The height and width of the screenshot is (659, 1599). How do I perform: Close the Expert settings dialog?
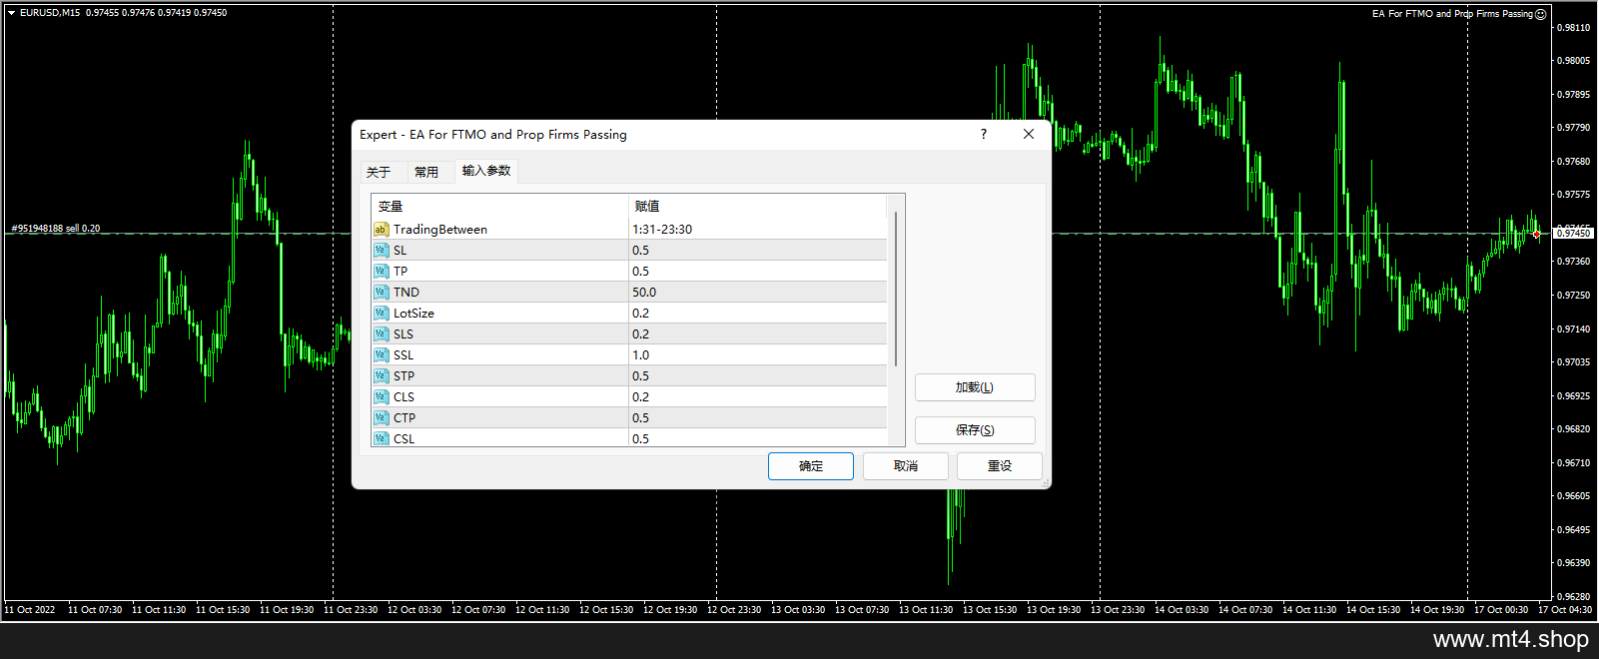click(x=1029, y=134)
